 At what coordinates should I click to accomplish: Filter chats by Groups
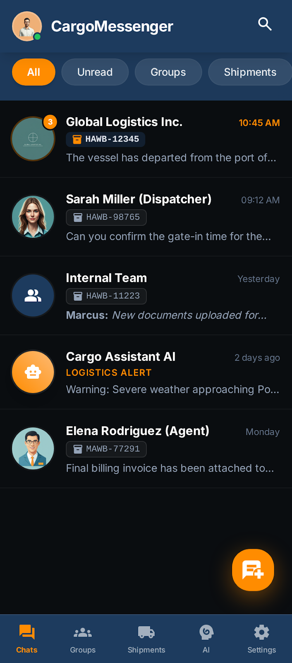point(168,72)
